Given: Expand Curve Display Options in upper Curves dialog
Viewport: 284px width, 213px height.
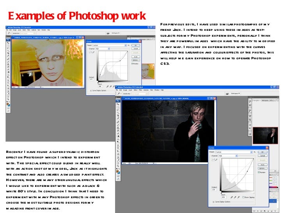Looking at the screenshot, I should tap(91, 91).
